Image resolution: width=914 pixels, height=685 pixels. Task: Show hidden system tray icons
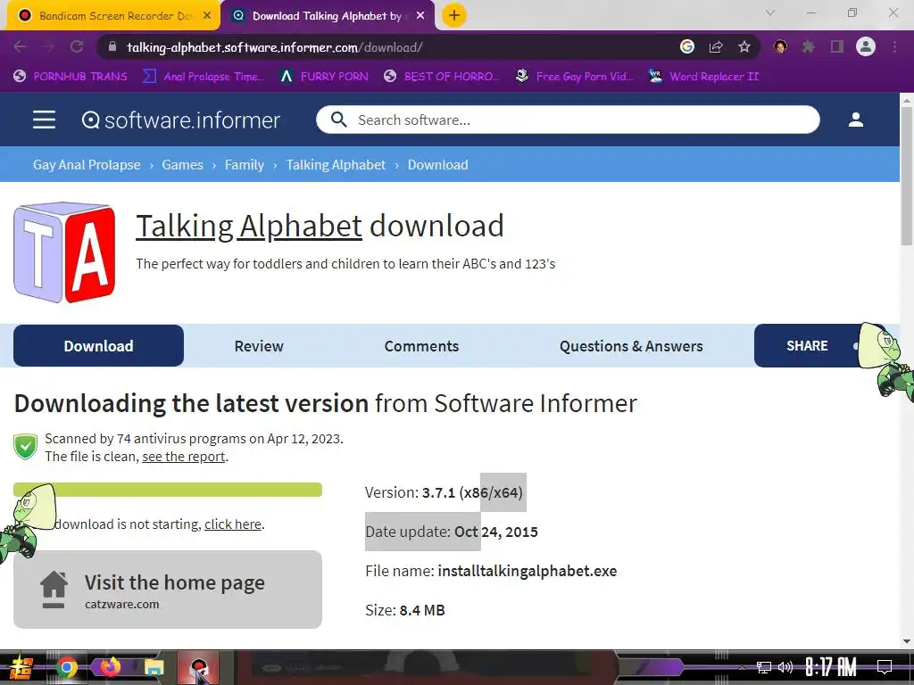point(742,667)
